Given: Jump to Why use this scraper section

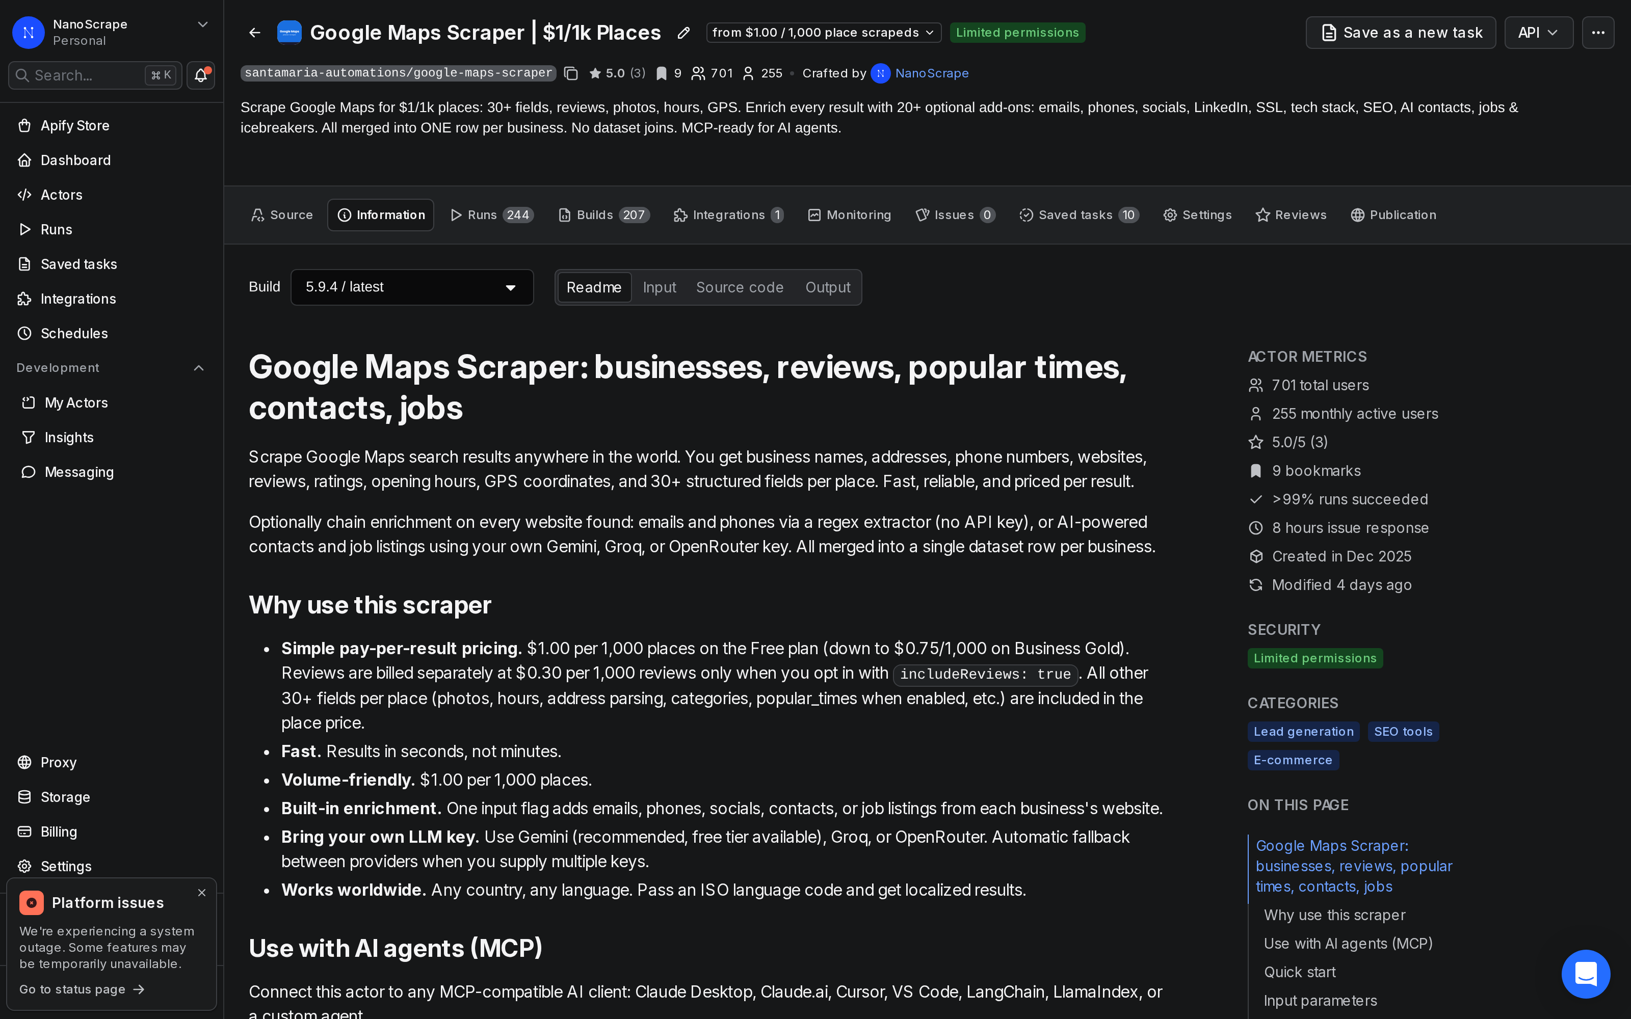Looking at the screenshot, I should 1334,915.
